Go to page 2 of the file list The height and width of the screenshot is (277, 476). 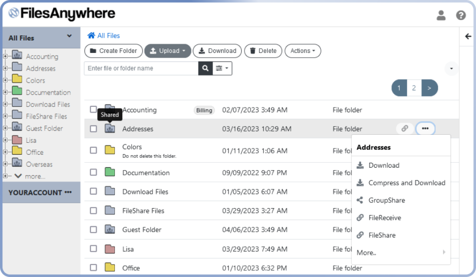[x=414, y=87]
